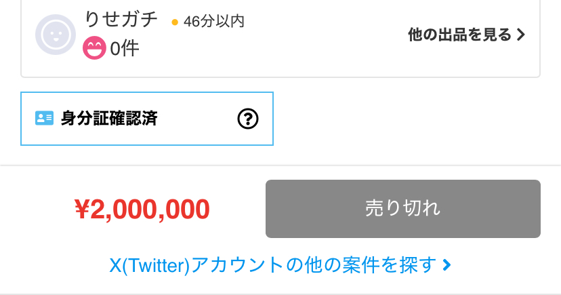Click the seller's gray avatar icon
This screenshot has height=295, width=561.
coord(55,35)
